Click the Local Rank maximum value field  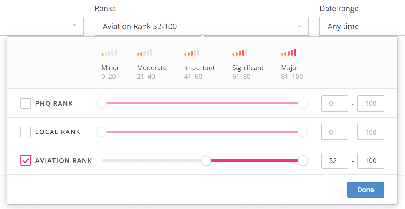371,132
